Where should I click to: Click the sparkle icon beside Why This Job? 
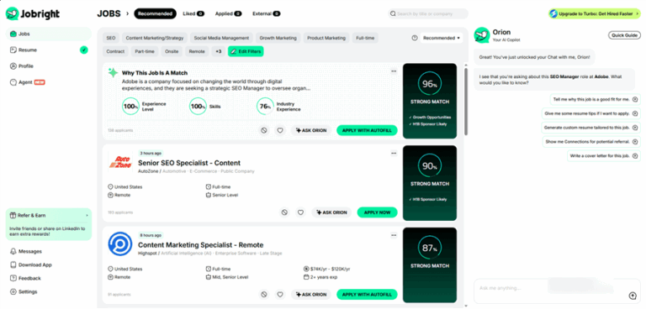tap(113, 73)
